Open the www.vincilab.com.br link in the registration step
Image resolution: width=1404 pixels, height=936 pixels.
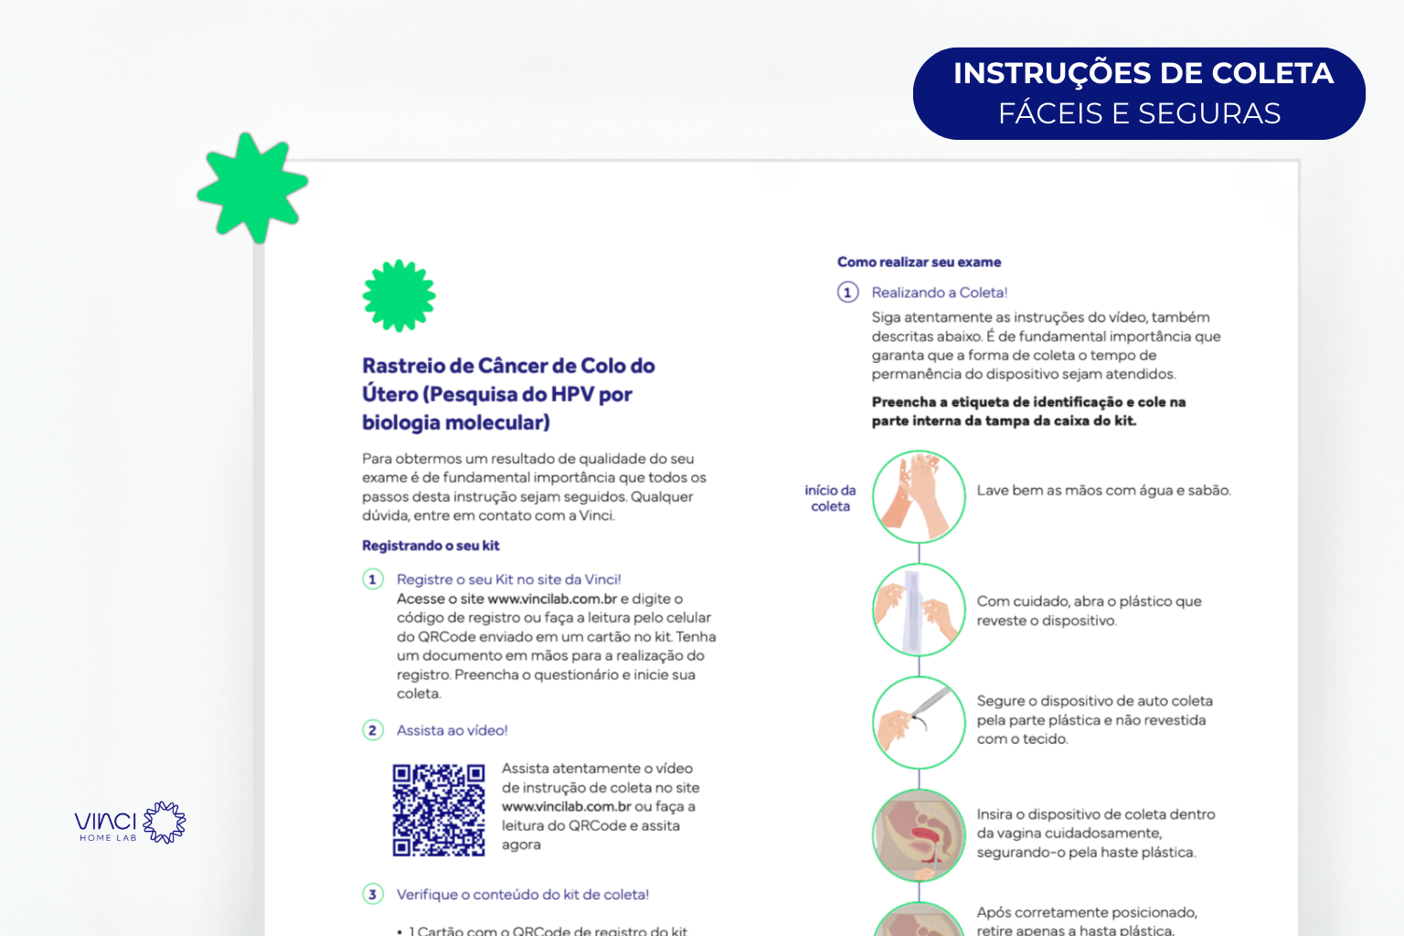[552, 599]
